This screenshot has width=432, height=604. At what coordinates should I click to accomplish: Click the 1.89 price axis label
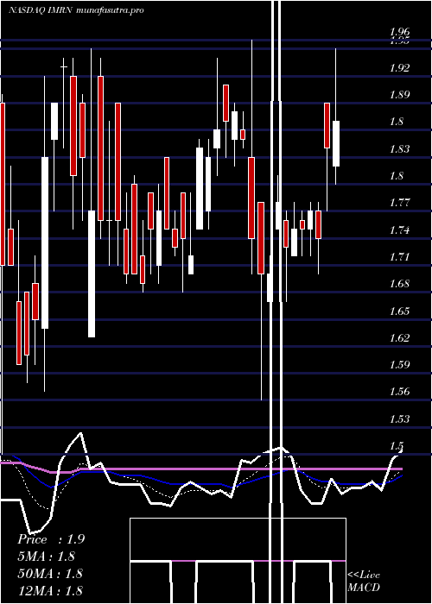[x=399, y=95]
